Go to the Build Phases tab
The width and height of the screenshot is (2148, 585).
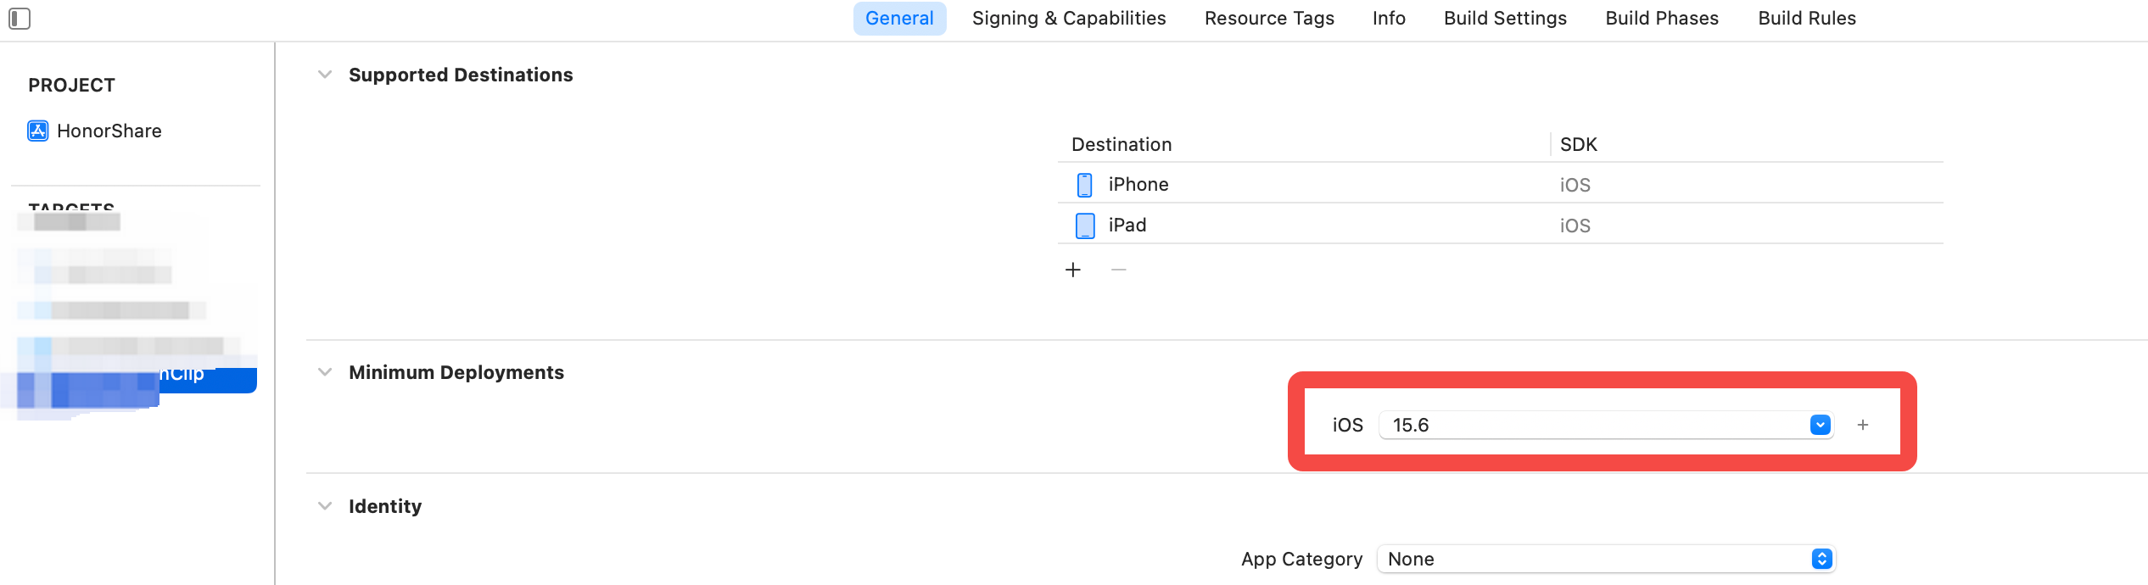click(x=1662, y=18)
